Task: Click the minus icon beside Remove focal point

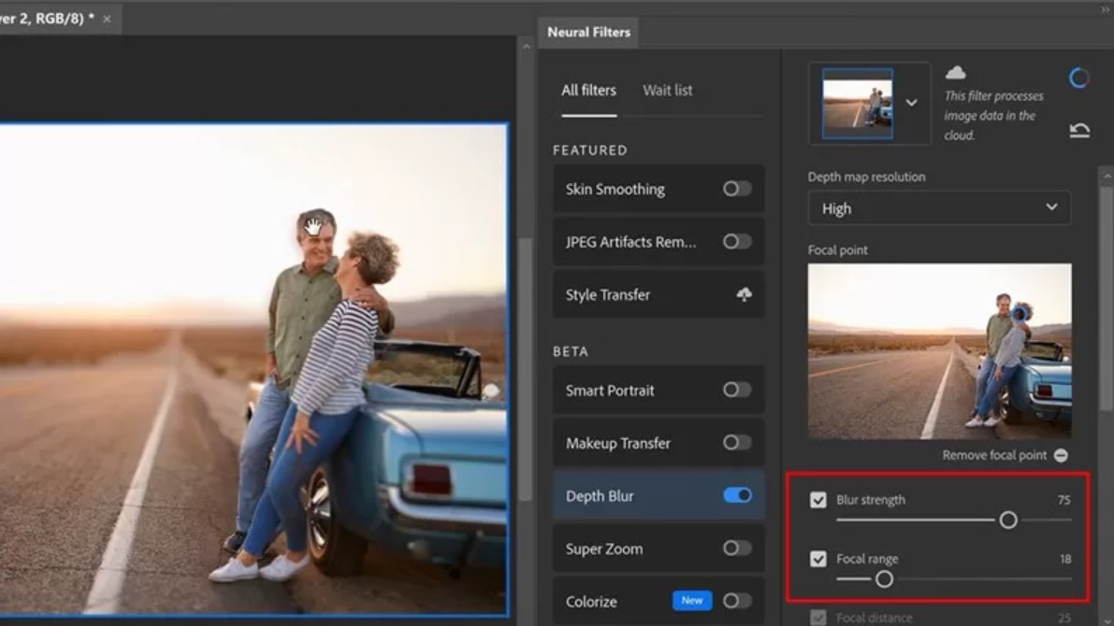Action: pyautogui.click(x=1061, y=455)
